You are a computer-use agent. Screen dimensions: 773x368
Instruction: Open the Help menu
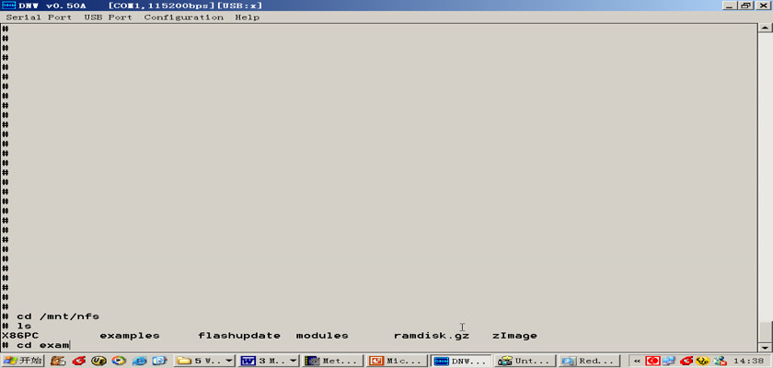(247, 17)
